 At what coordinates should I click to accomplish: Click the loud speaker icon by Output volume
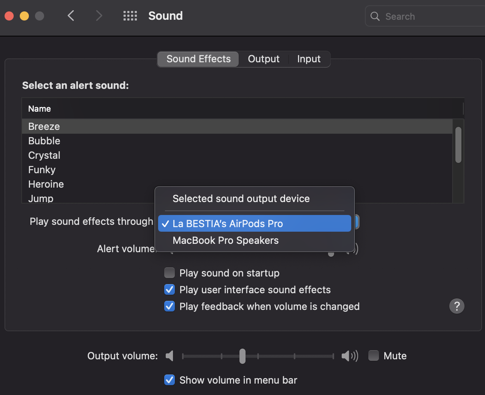(x=350, y=356)
